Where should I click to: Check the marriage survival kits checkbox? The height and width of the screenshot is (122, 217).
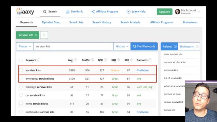tap(21, 87)
